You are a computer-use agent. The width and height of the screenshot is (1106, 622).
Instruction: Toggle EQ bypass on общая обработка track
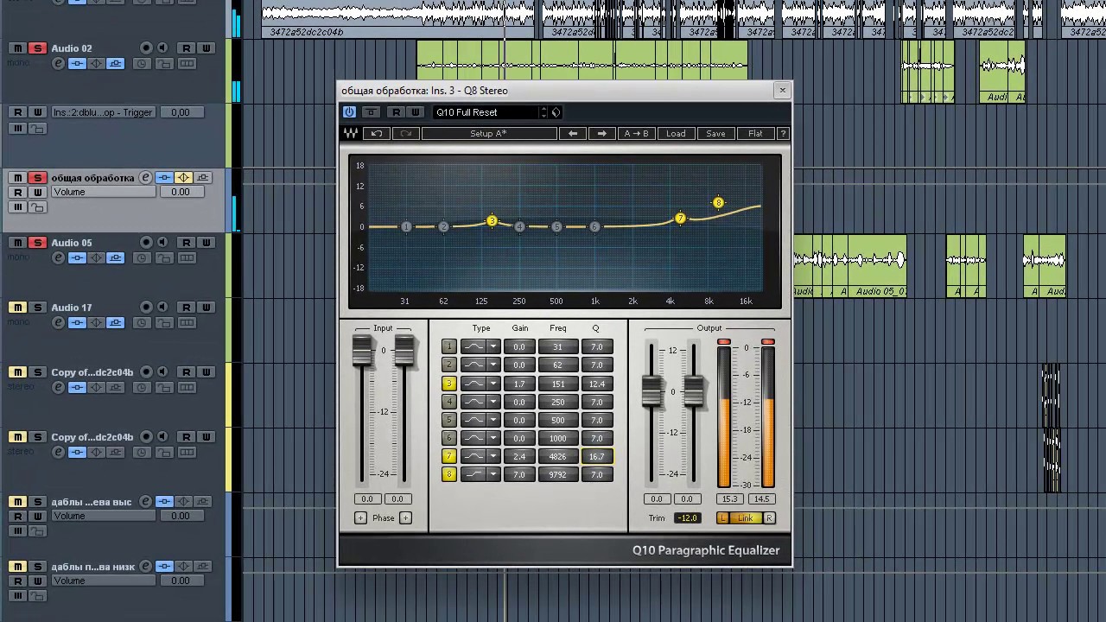point(183,178)
